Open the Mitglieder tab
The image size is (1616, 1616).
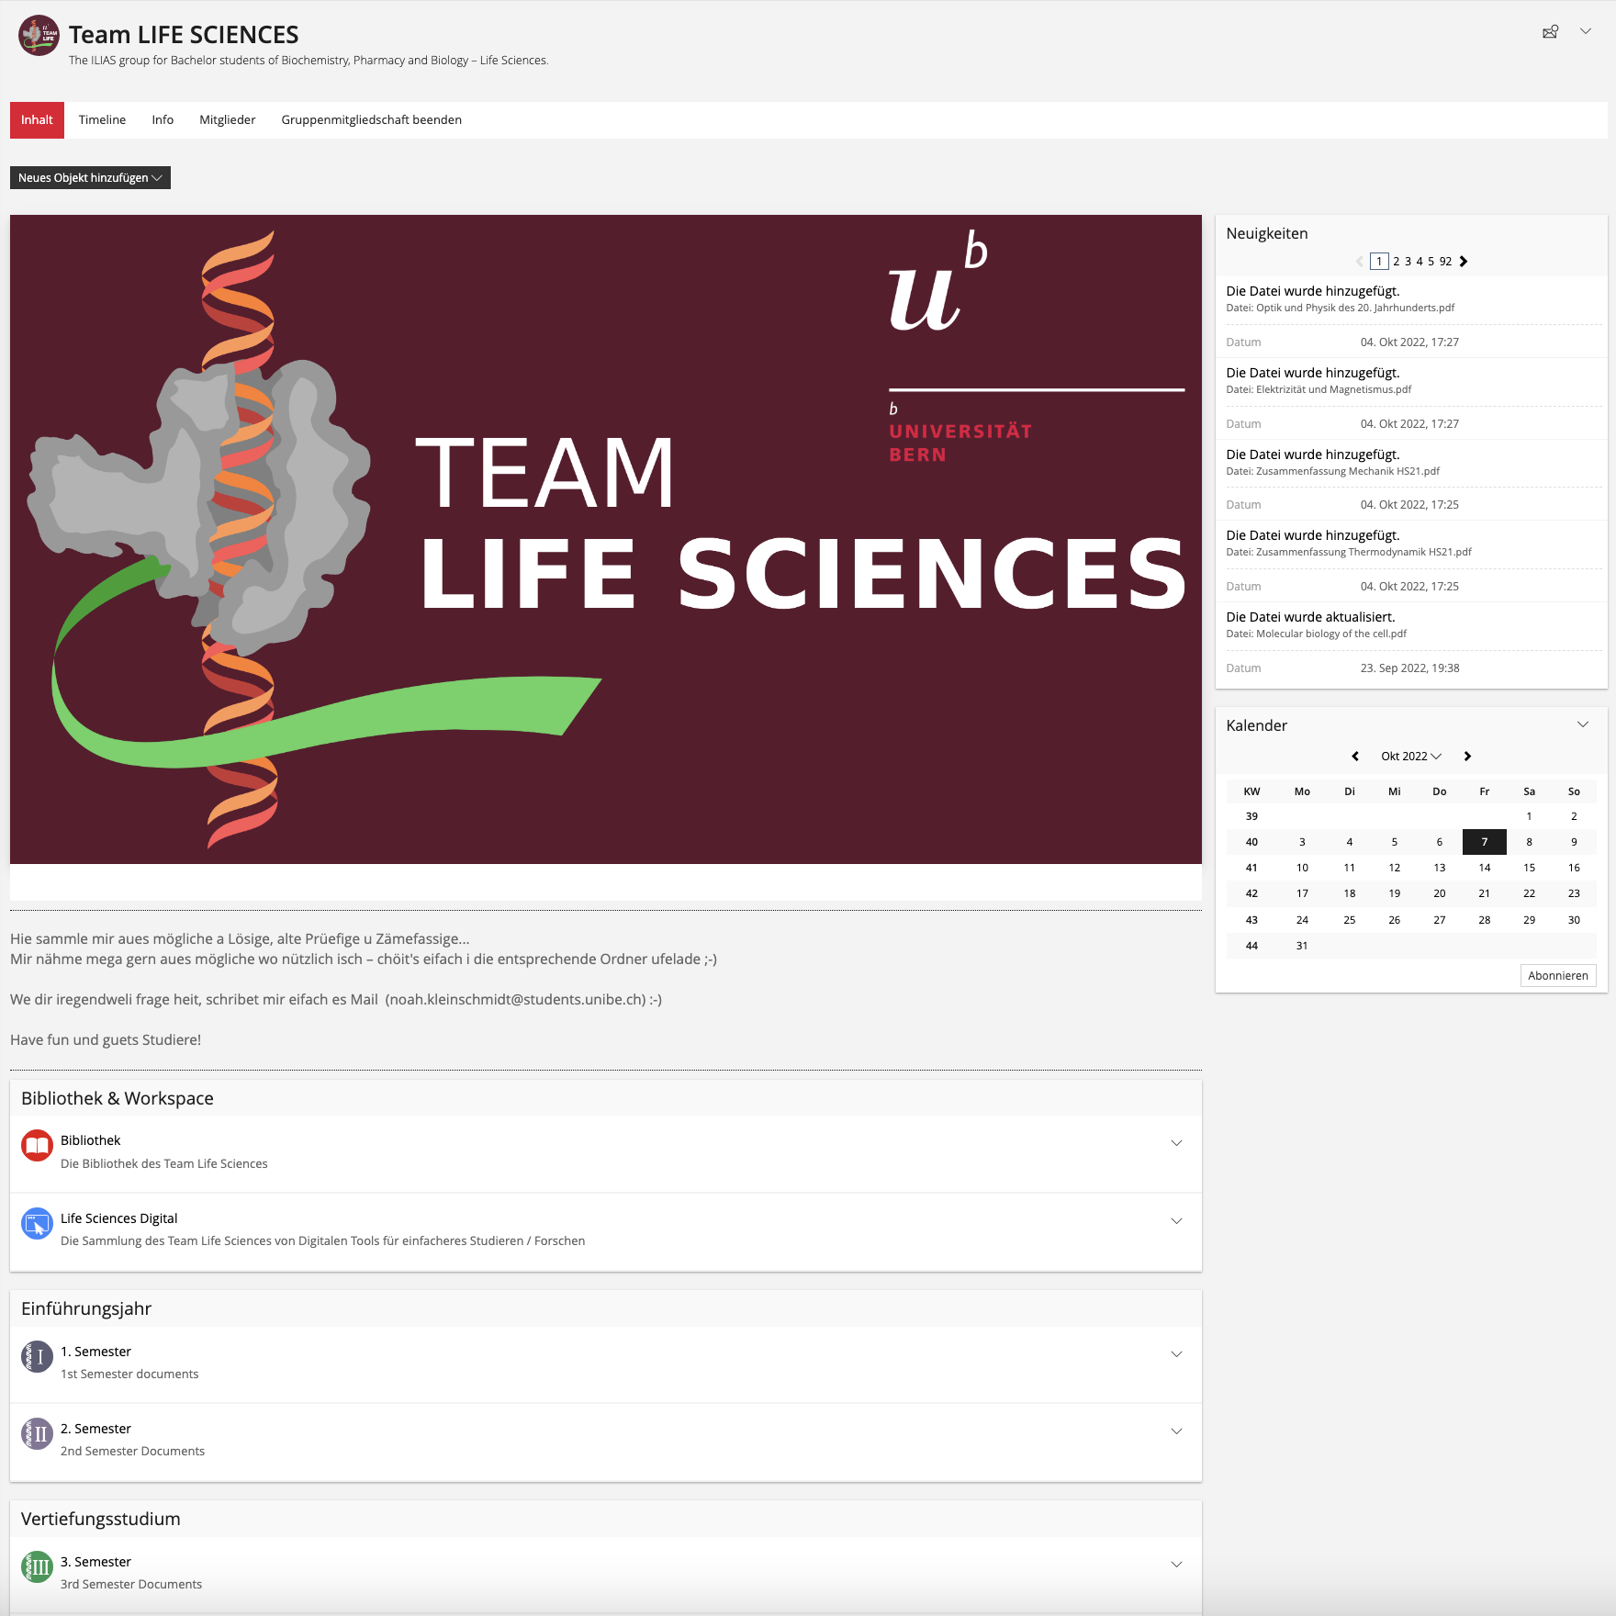point(227,120)
